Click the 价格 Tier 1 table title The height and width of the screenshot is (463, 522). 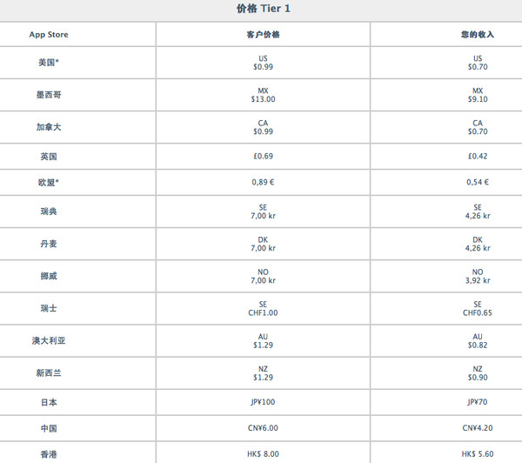263,9
